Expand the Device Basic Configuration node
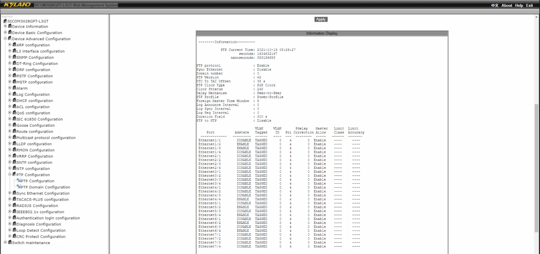540x254 pixels. [x=5, y=32]
